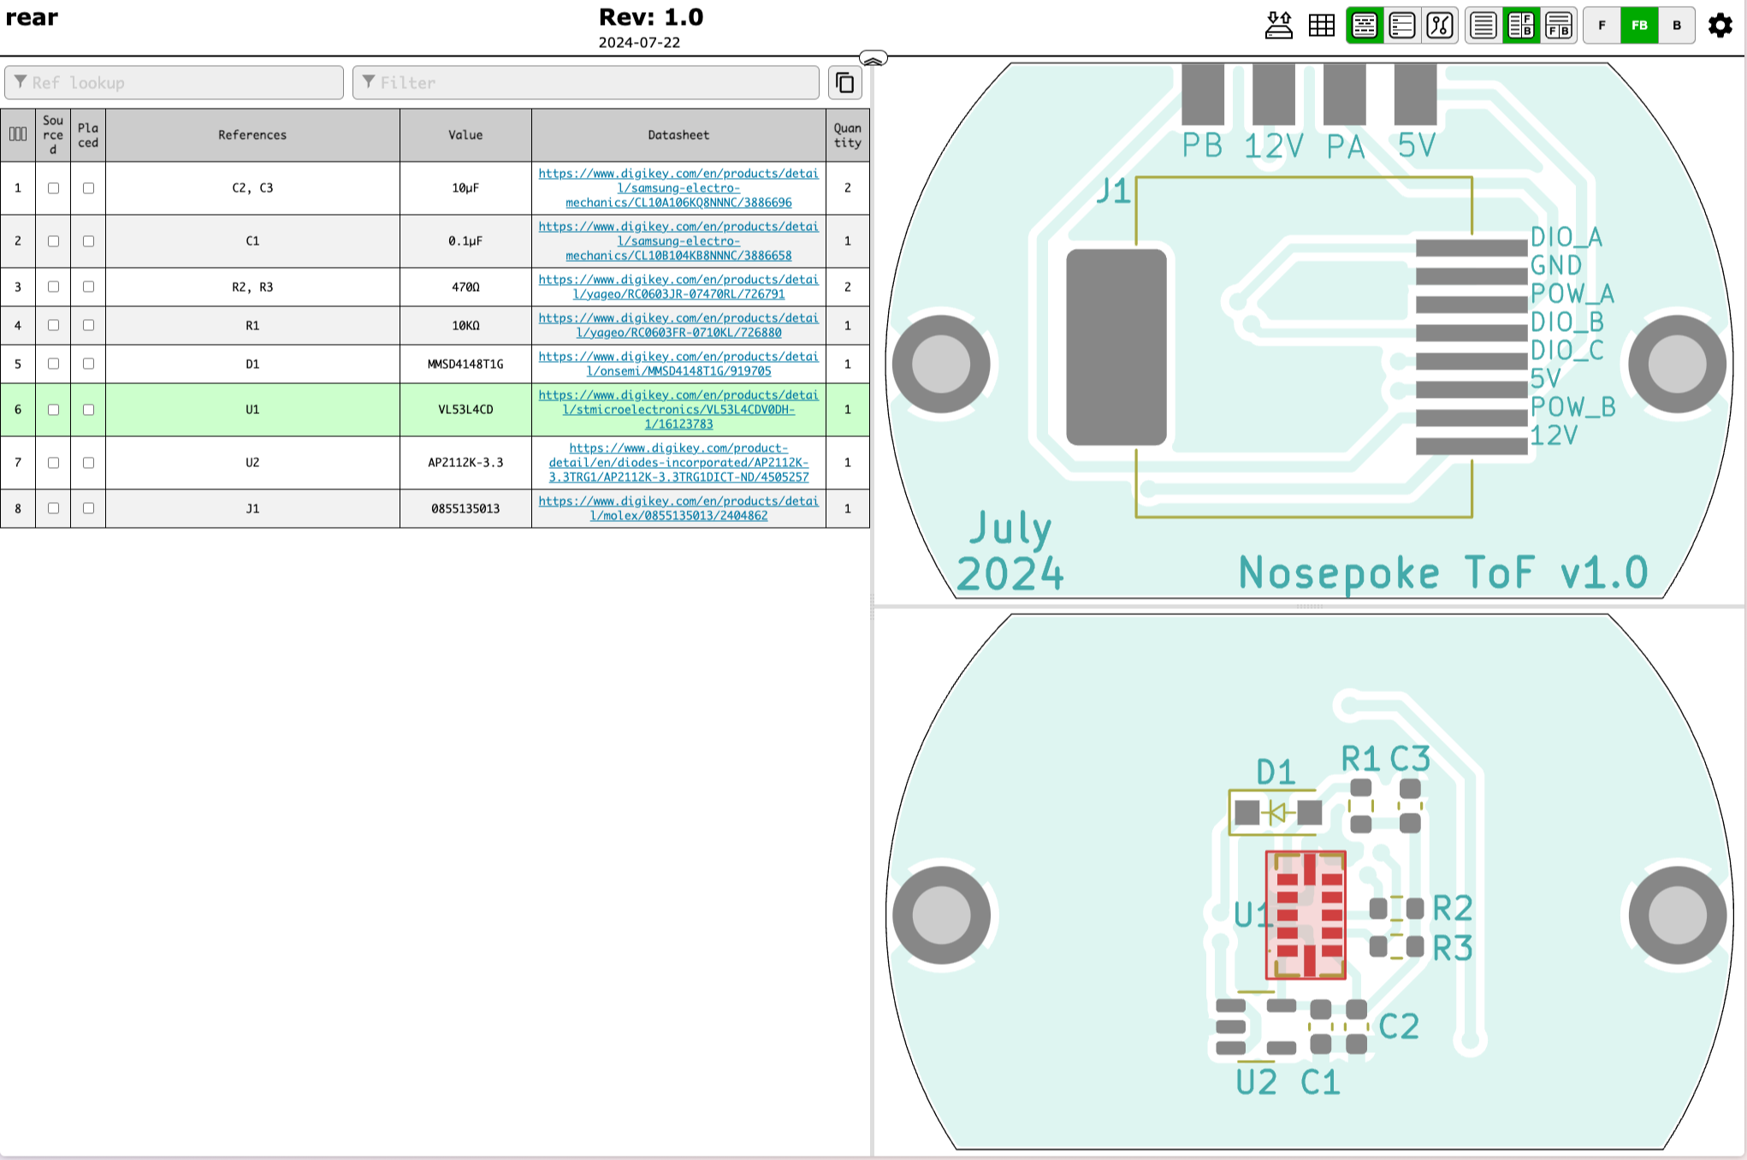Click the 0855135013 value cell
Screen dimensions: 1747x1160
[x=465, y=508]
